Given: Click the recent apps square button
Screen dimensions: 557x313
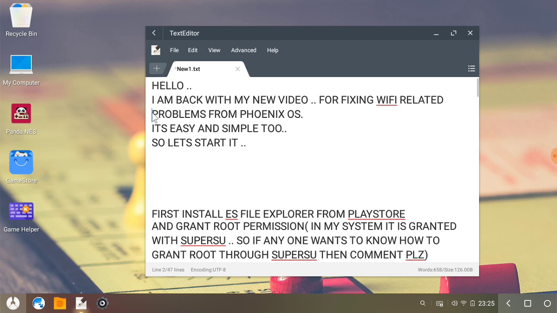Looking at the screenshot, I should pyautogui.click(x=528, y=303).
